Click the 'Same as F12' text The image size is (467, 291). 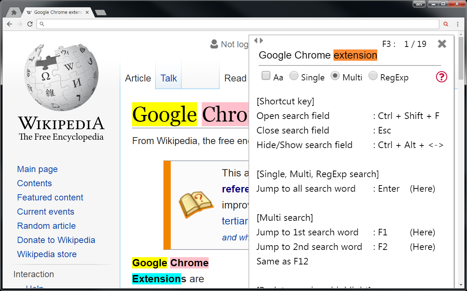(x=282, y=262)
